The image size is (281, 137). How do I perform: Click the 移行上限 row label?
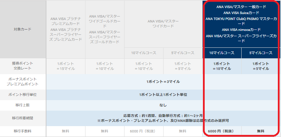[23, 105]
